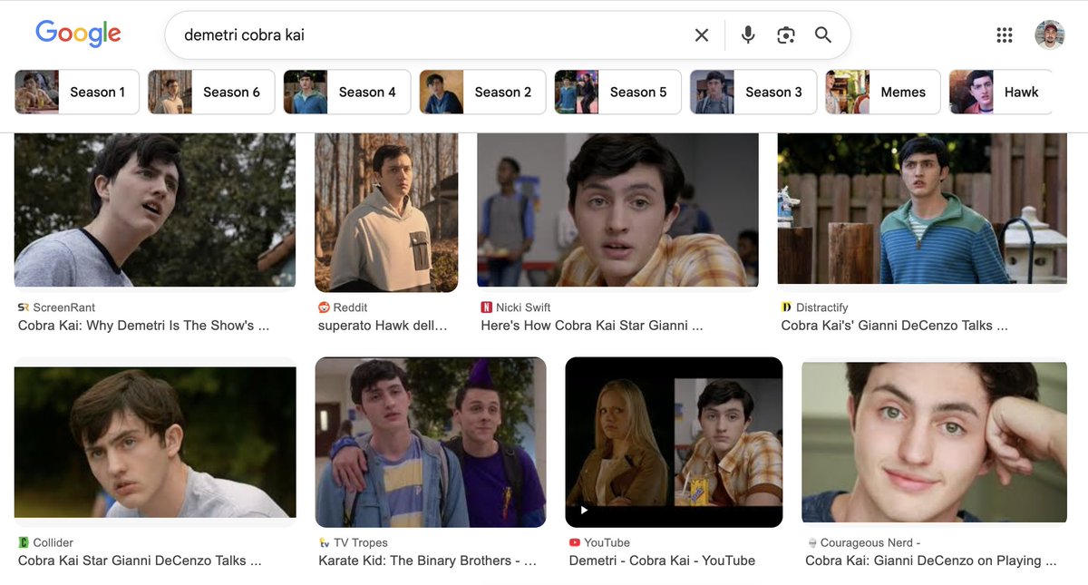Viewport: 1088px width, 585px height.
Task: Filter images by Season 1 chip
Action: (77, 92)
